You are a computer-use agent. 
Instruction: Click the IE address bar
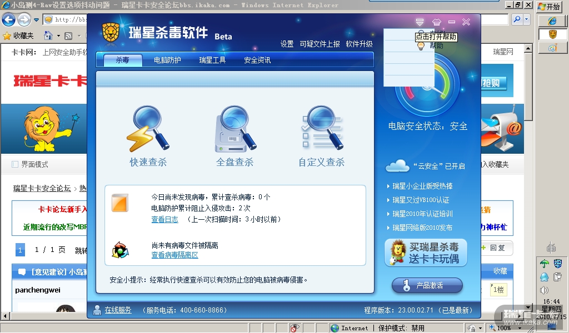point(66,19)
